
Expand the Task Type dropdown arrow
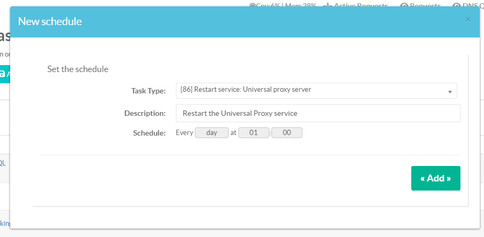pos(450,91)
